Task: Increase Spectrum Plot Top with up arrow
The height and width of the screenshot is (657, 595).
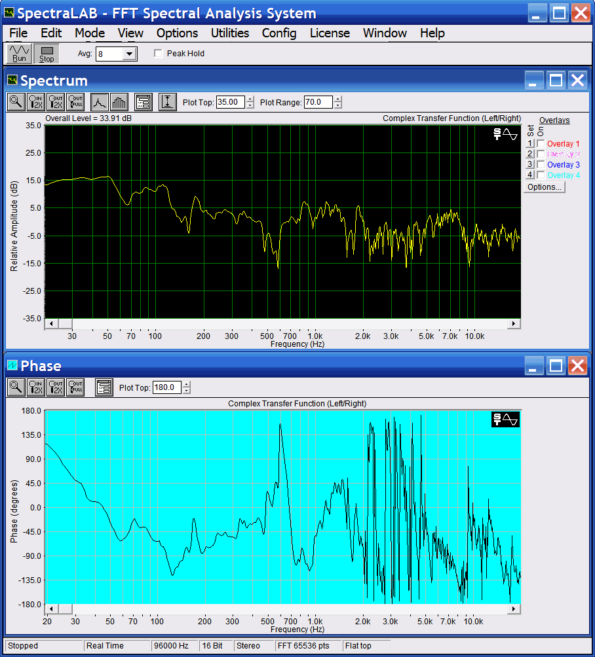Action: 250,99
